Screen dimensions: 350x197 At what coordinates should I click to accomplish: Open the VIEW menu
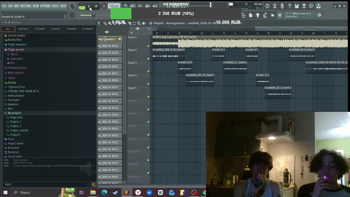coord(36,6)
